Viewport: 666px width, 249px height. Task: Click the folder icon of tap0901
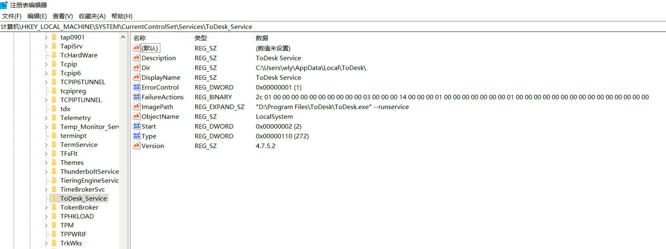(54, 37)
